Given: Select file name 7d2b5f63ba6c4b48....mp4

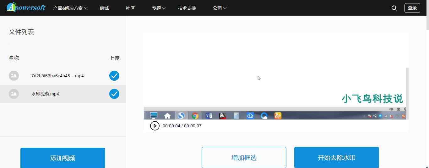Looking at the screenshot, I should pos(57,76).
